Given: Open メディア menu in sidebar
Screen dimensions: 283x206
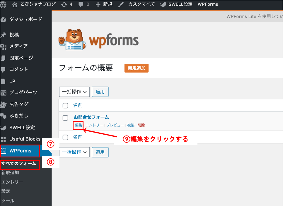Looking at the screenshot, I should click(x=18, y=46).
